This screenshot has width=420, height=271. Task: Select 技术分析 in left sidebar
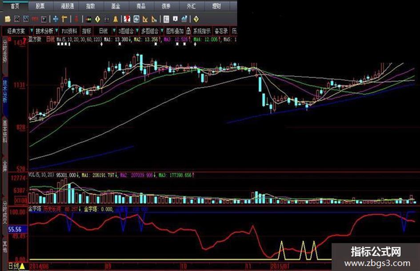[5, 91]
